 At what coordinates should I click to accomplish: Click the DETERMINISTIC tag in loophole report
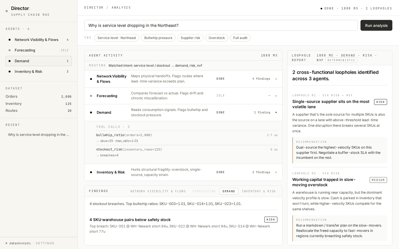coord(341,60)
